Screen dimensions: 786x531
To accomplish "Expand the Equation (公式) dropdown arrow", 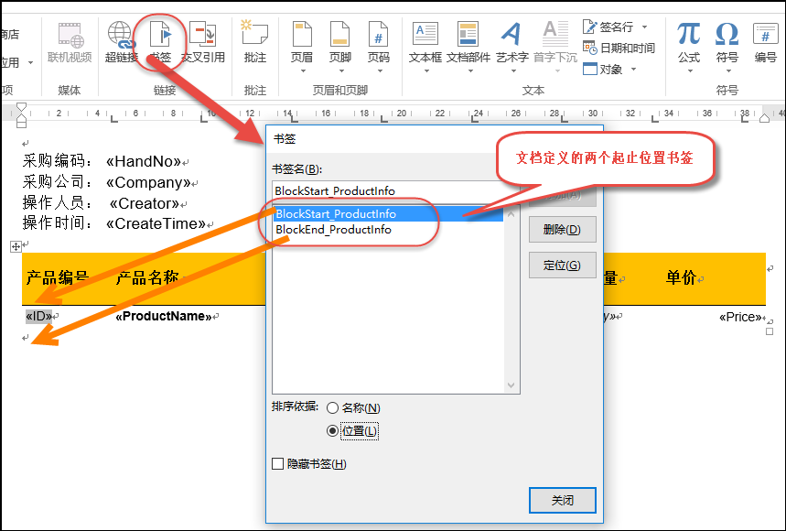I will pos(690,71).
